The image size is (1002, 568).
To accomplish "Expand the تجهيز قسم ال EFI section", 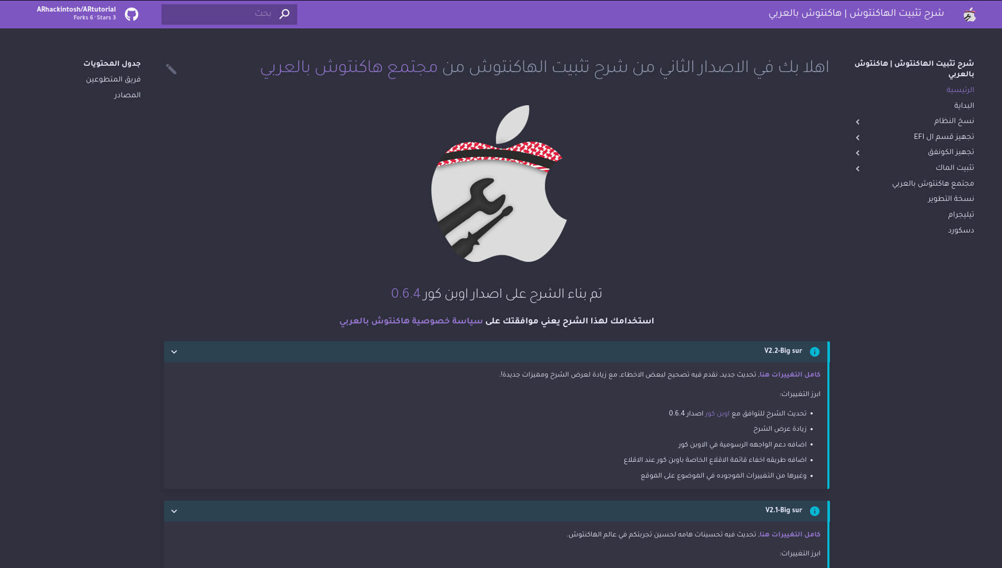I will click(858, 137).
